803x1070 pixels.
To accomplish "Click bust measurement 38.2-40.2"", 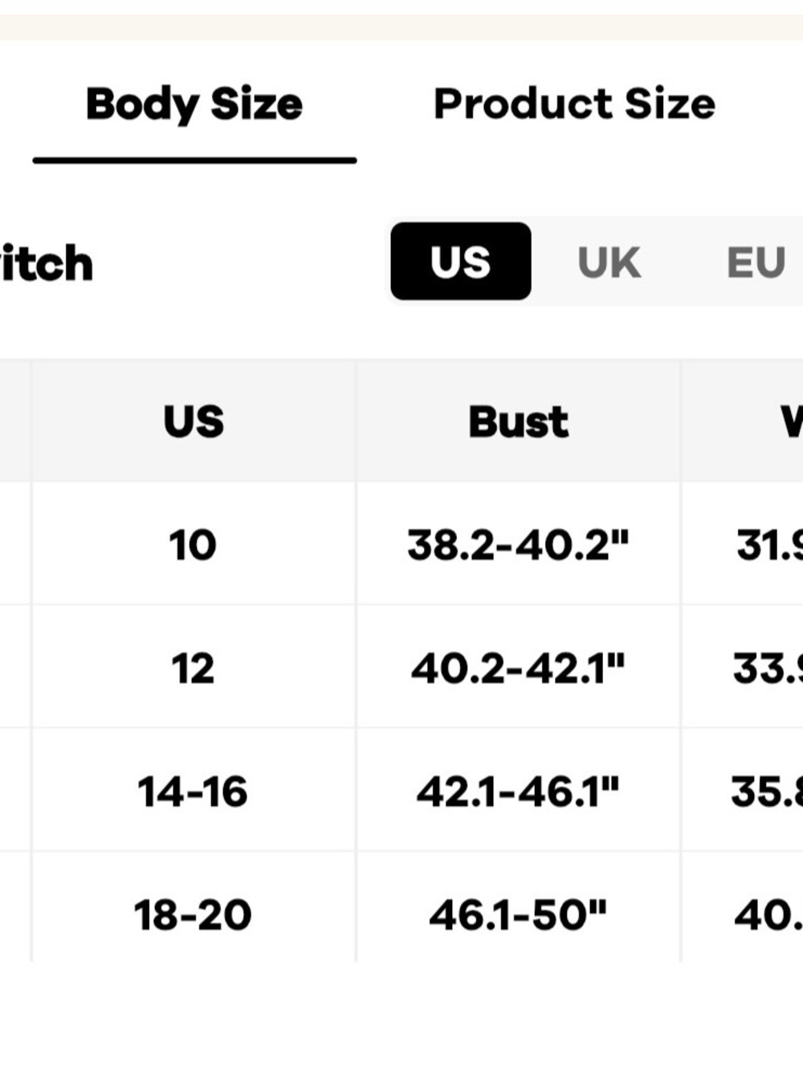I will 518,545.
